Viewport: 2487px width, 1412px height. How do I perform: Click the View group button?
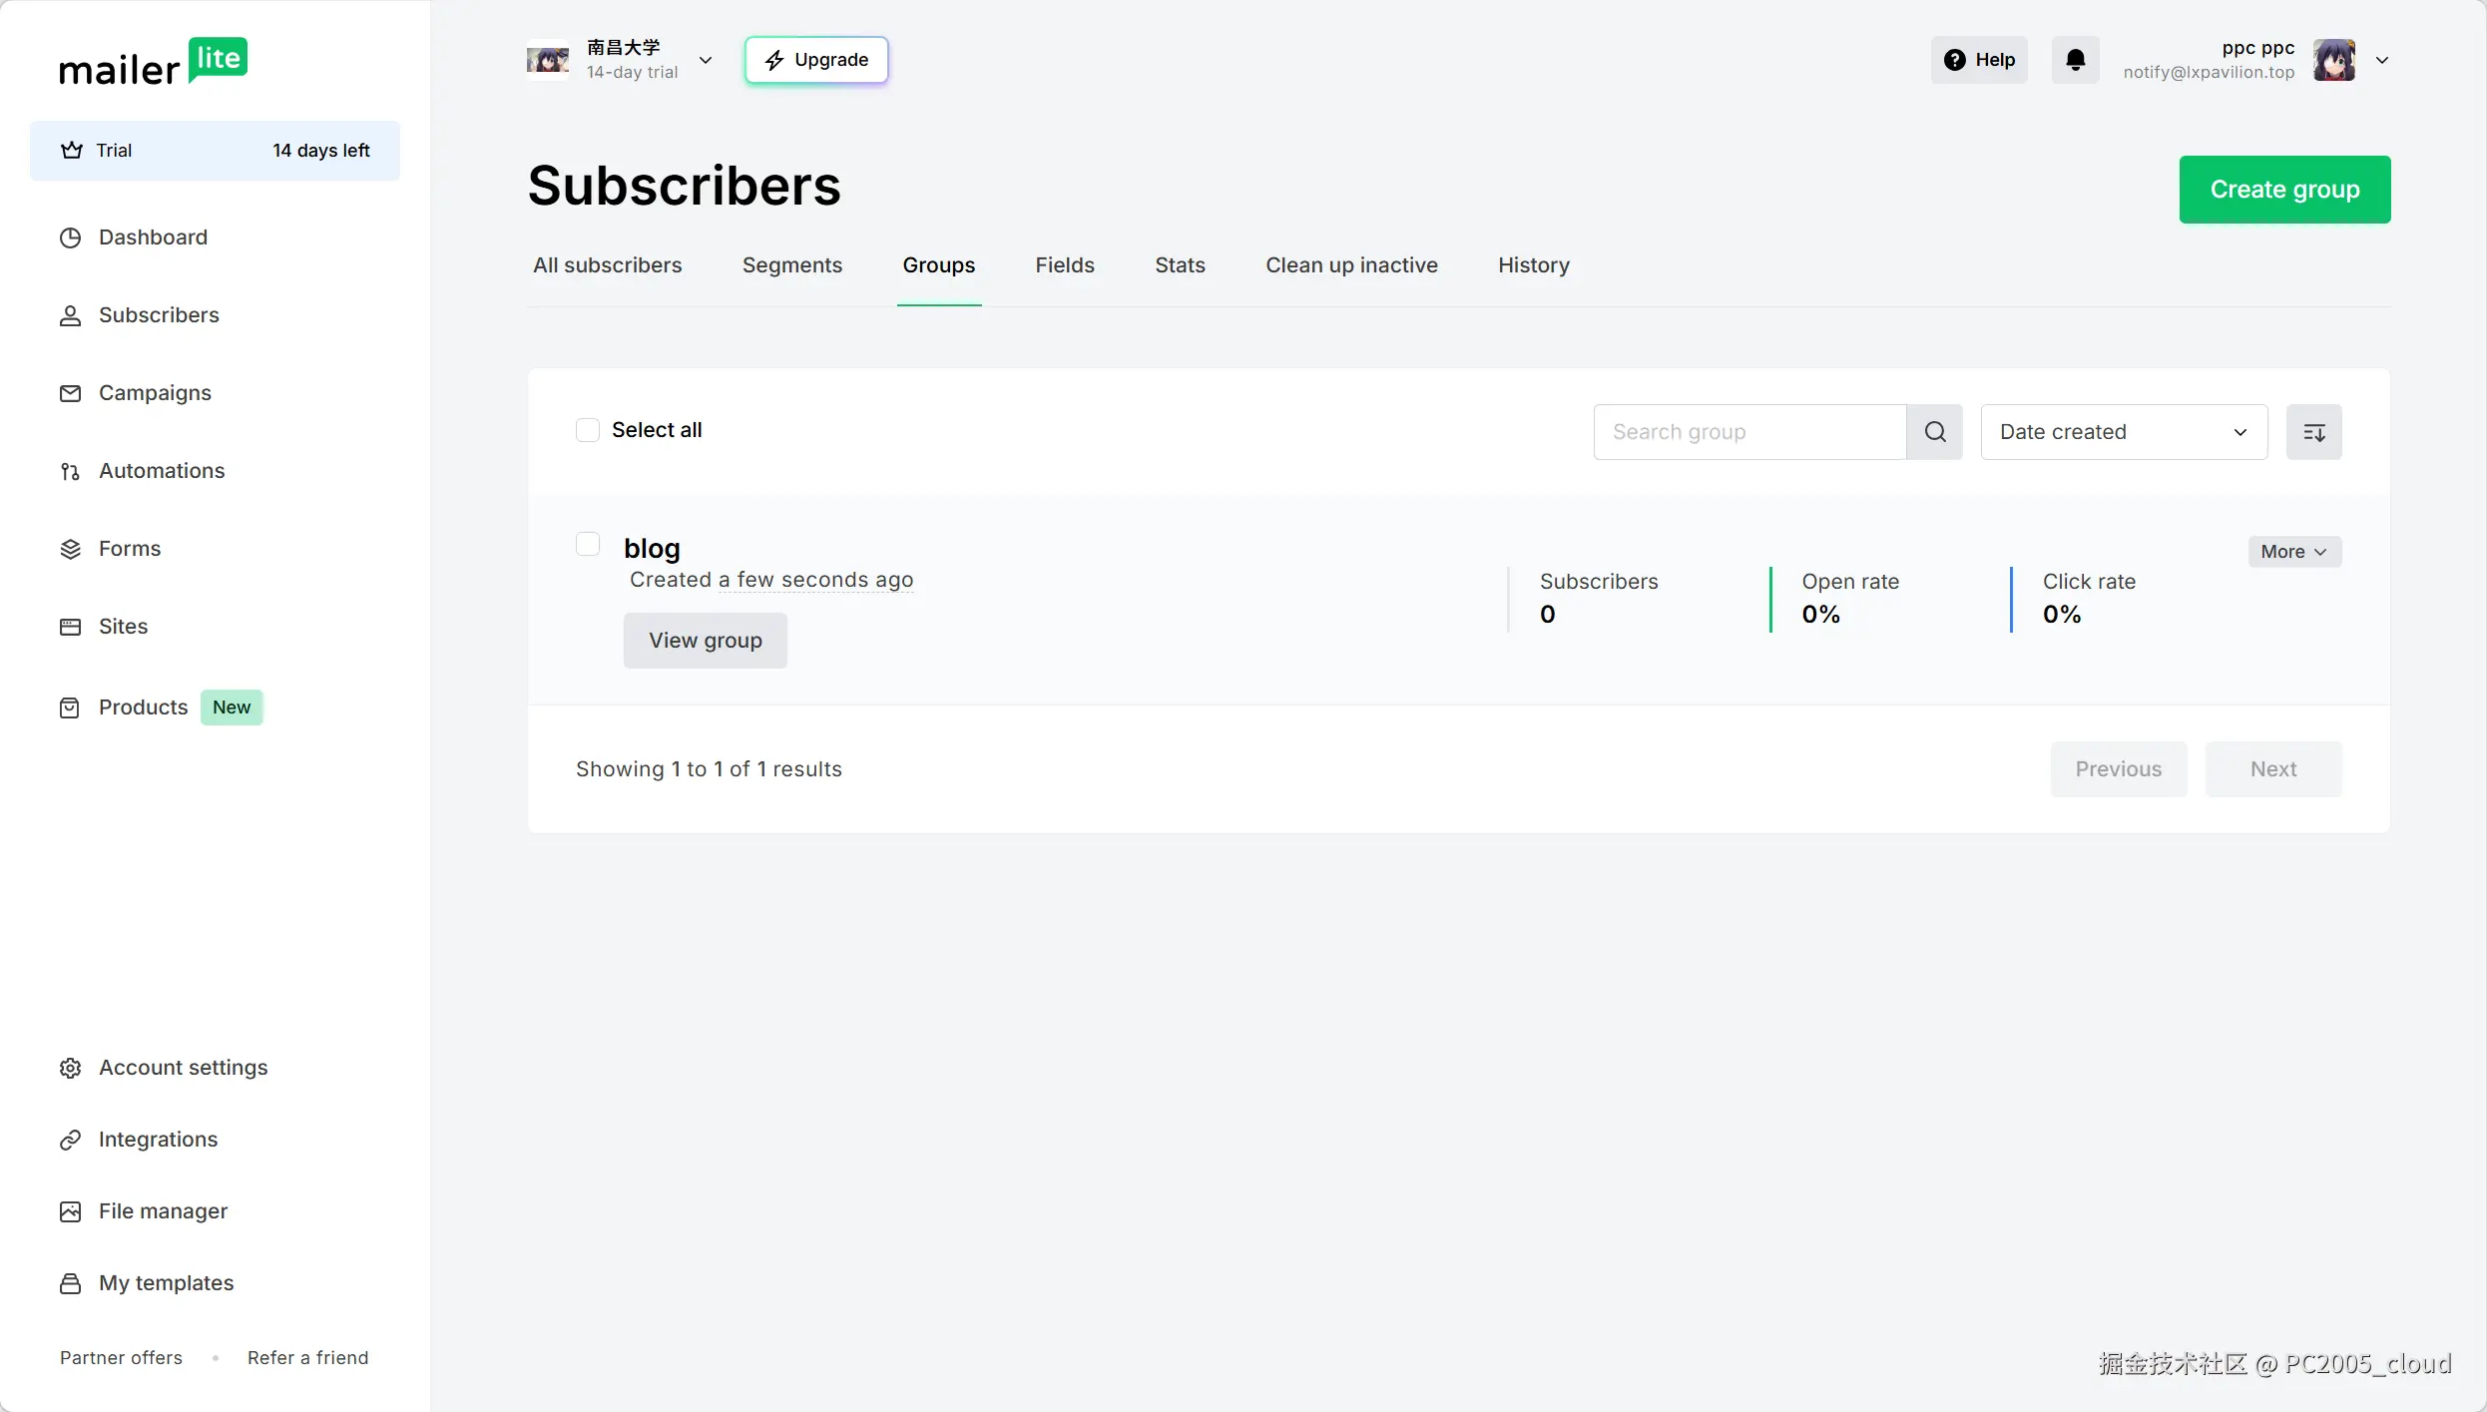[706, 641]
